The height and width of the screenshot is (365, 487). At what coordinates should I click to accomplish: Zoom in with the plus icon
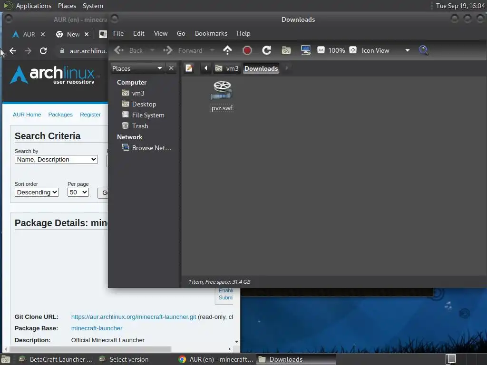click(x=353, y=50)
